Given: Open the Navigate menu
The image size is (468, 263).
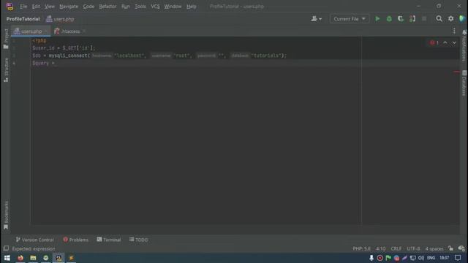Looking at the screenshot, I should 69,7.
